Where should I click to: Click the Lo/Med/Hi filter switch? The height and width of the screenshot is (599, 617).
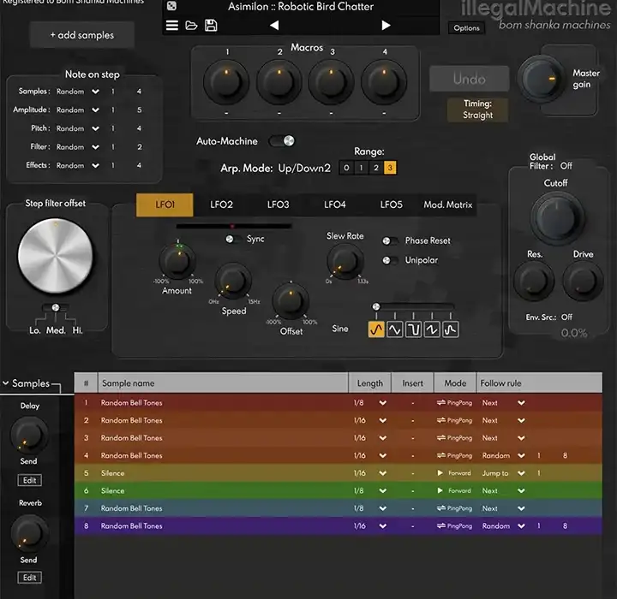[x=56, y=307]
